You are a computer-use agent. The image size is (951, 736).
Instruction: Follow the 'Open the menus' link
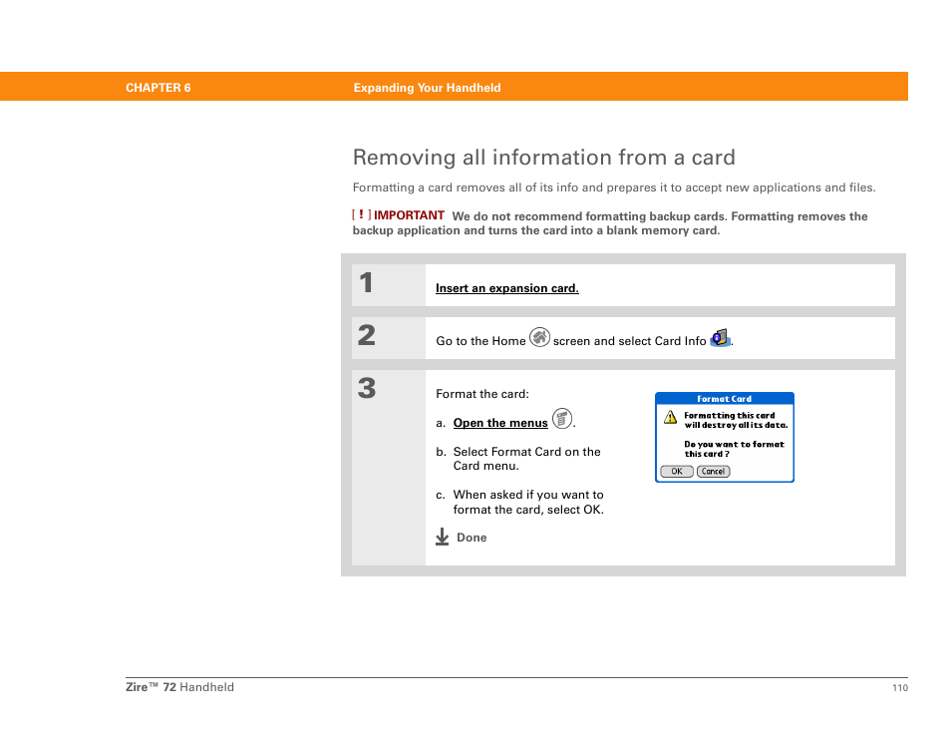(500, 423)
